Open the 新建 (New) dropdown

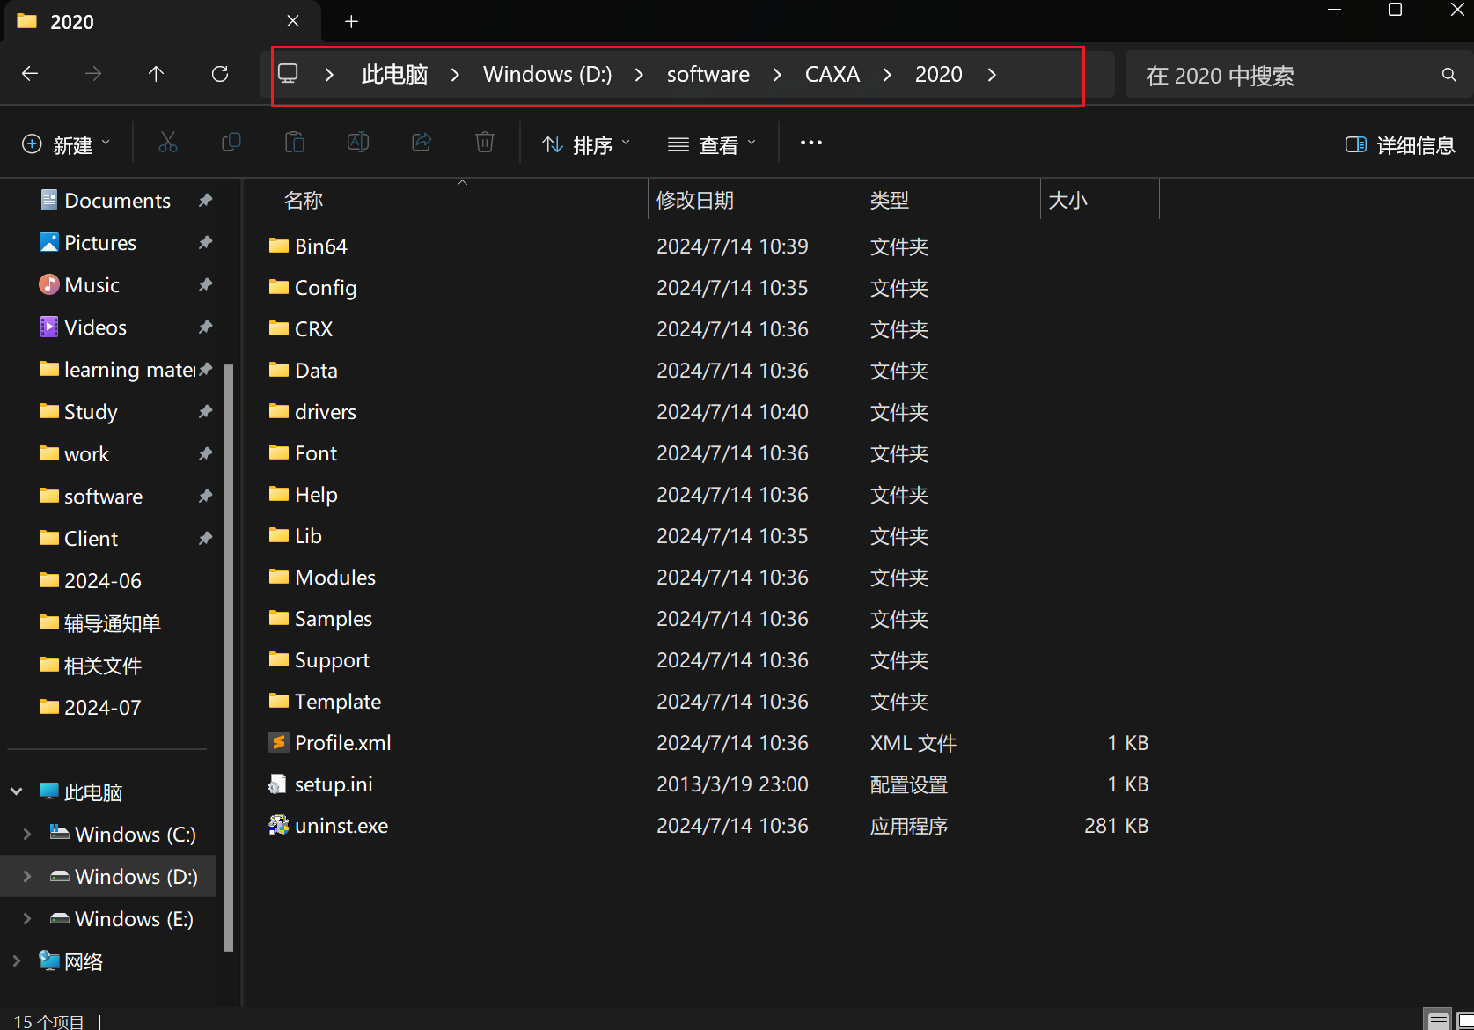(66, 145)
